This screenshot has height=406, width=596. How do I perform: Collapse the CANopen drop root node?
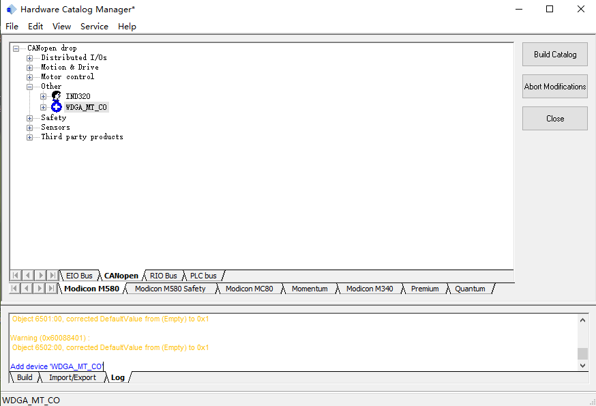tap(16, 48)
